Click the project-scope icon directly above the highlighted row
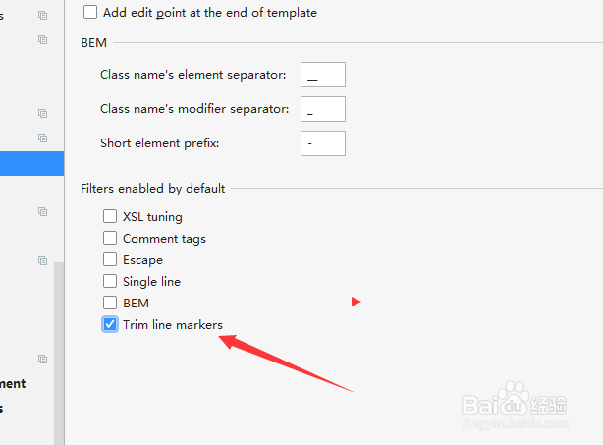The width and height of the screenshot is (603, 445). click(x=42, y=139)
